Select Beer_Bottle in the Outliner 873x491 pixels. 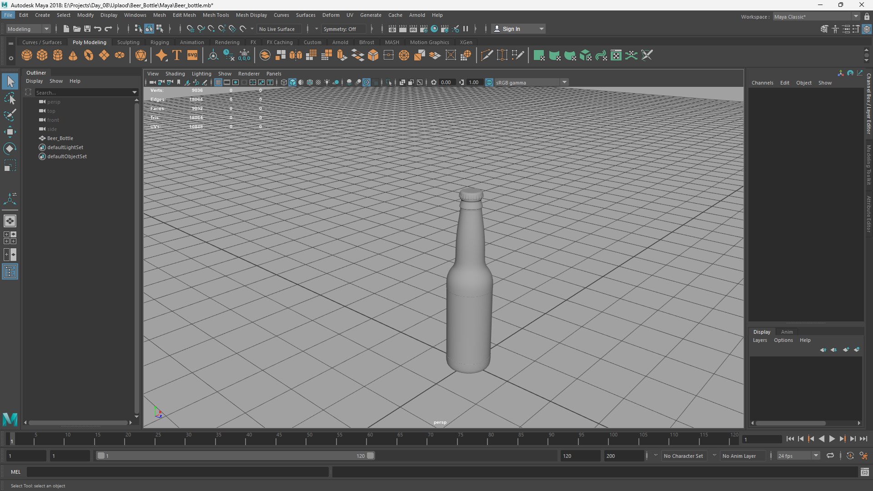pos(60,138)
